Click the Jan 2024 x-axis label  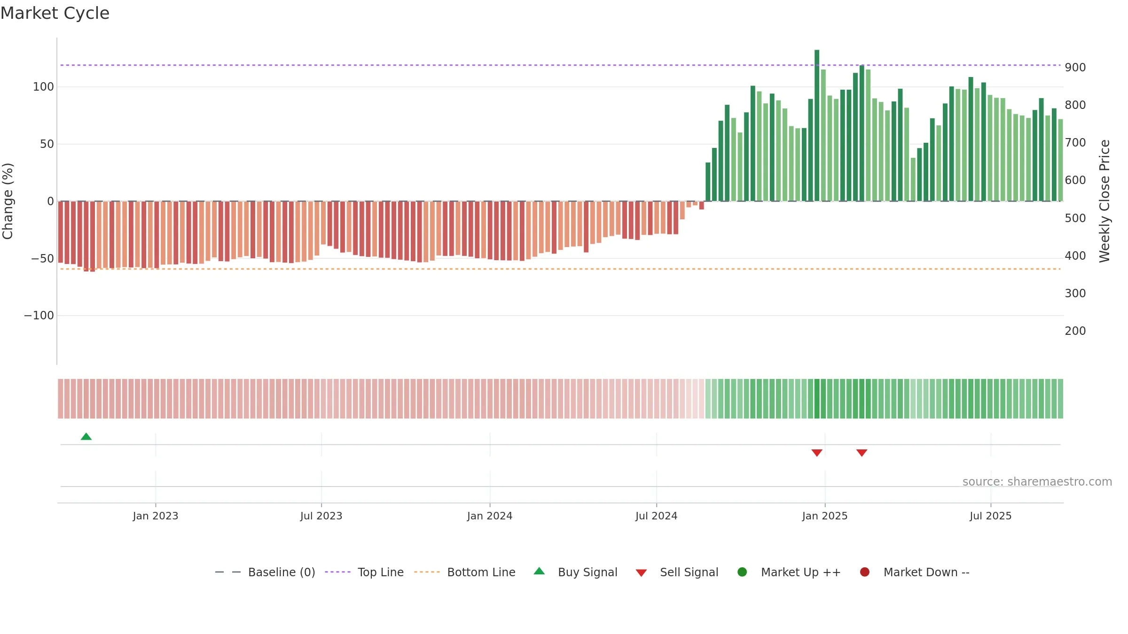pos(490,516)
